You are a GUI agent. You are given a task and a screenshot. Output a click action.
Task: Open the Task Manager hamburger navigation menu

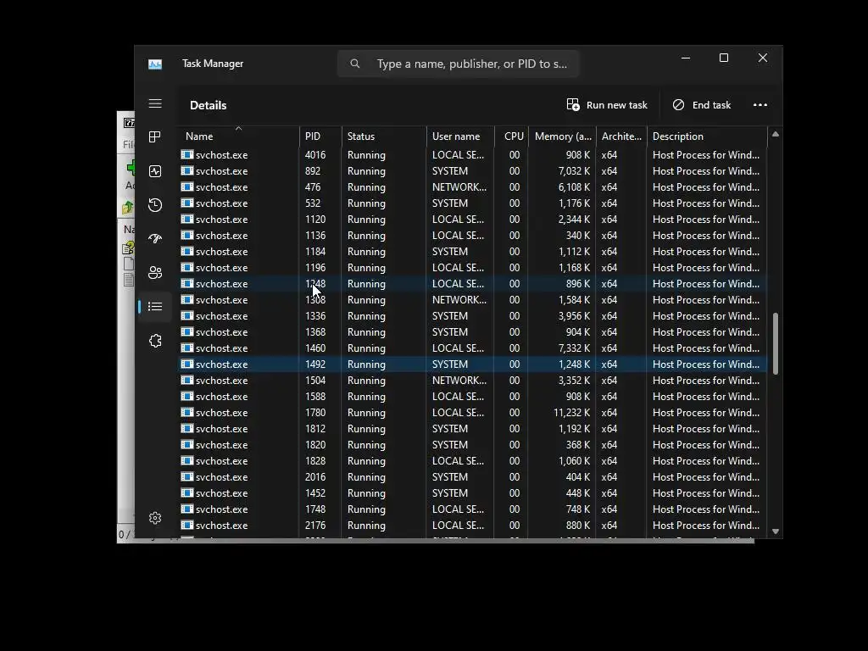click(x=155, y=104)
